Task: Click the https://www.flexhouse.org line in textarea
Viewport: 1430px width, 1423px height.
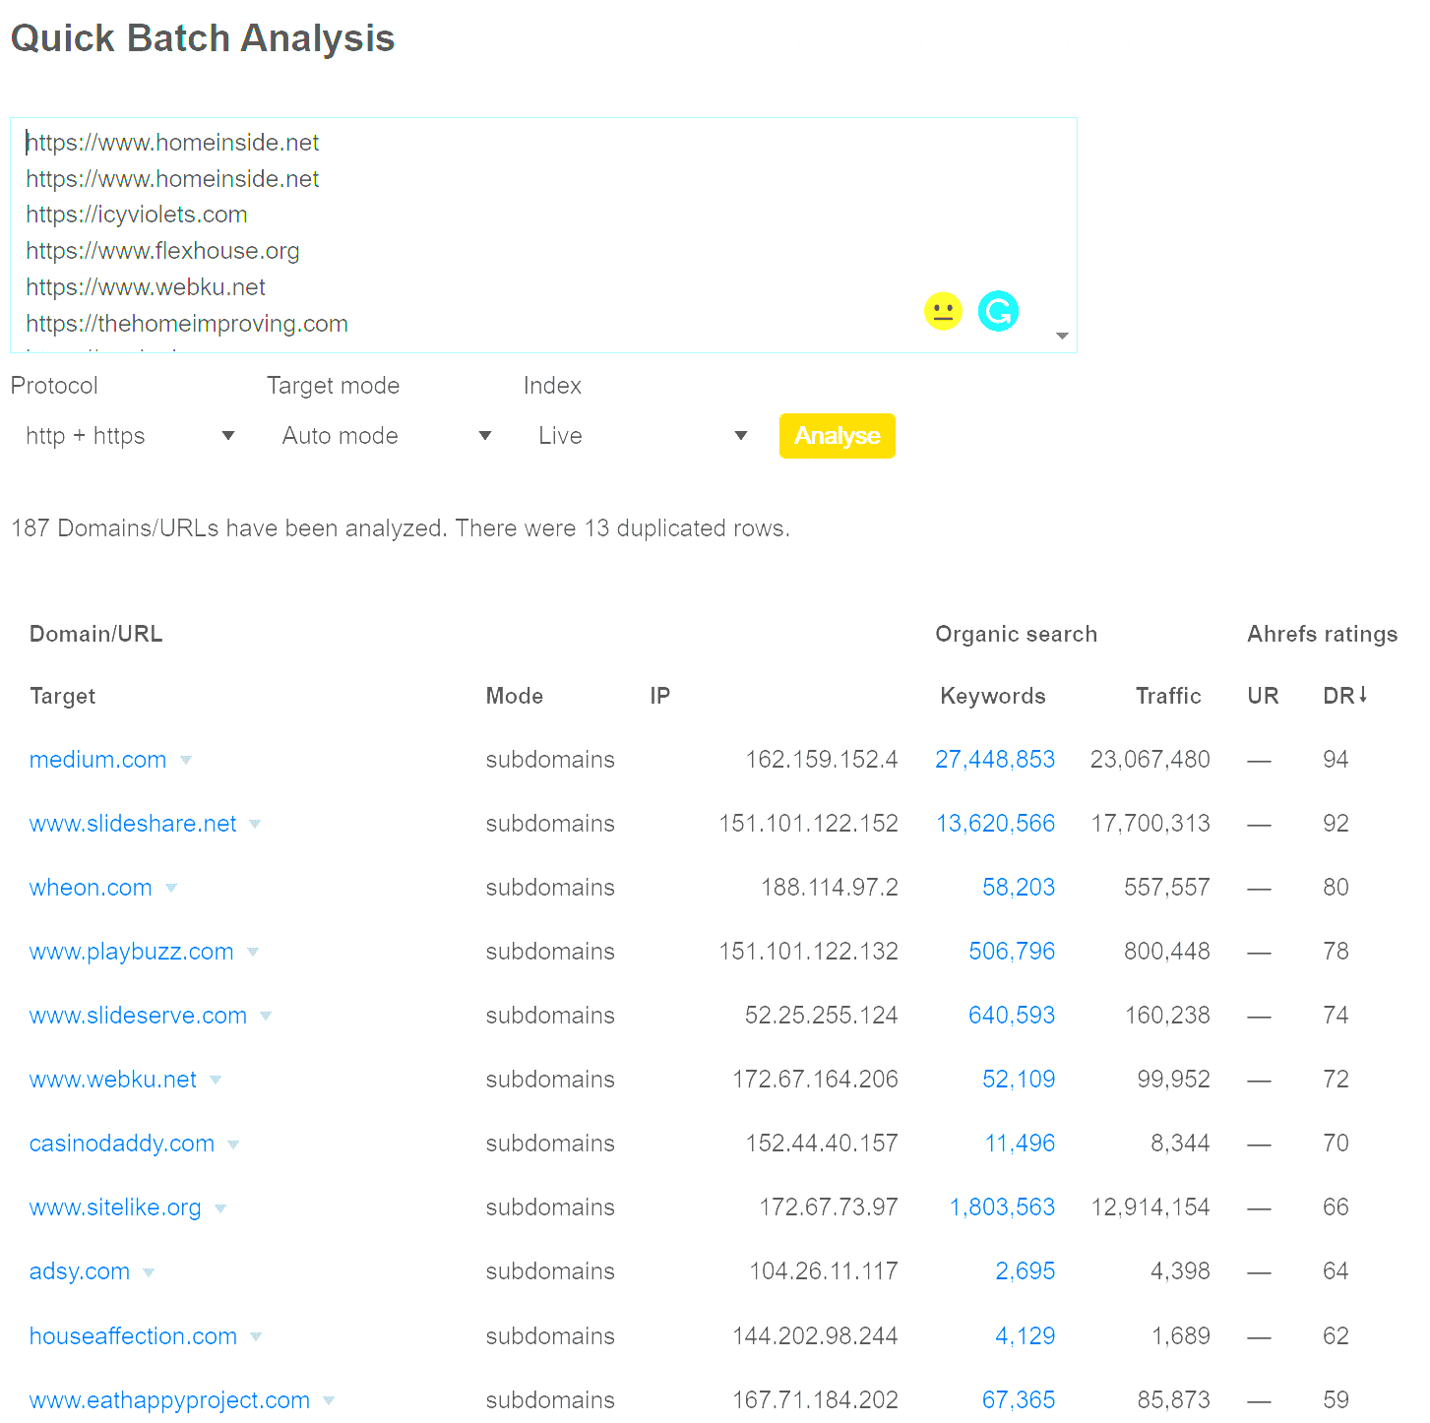Action: [x=163, y=251]
